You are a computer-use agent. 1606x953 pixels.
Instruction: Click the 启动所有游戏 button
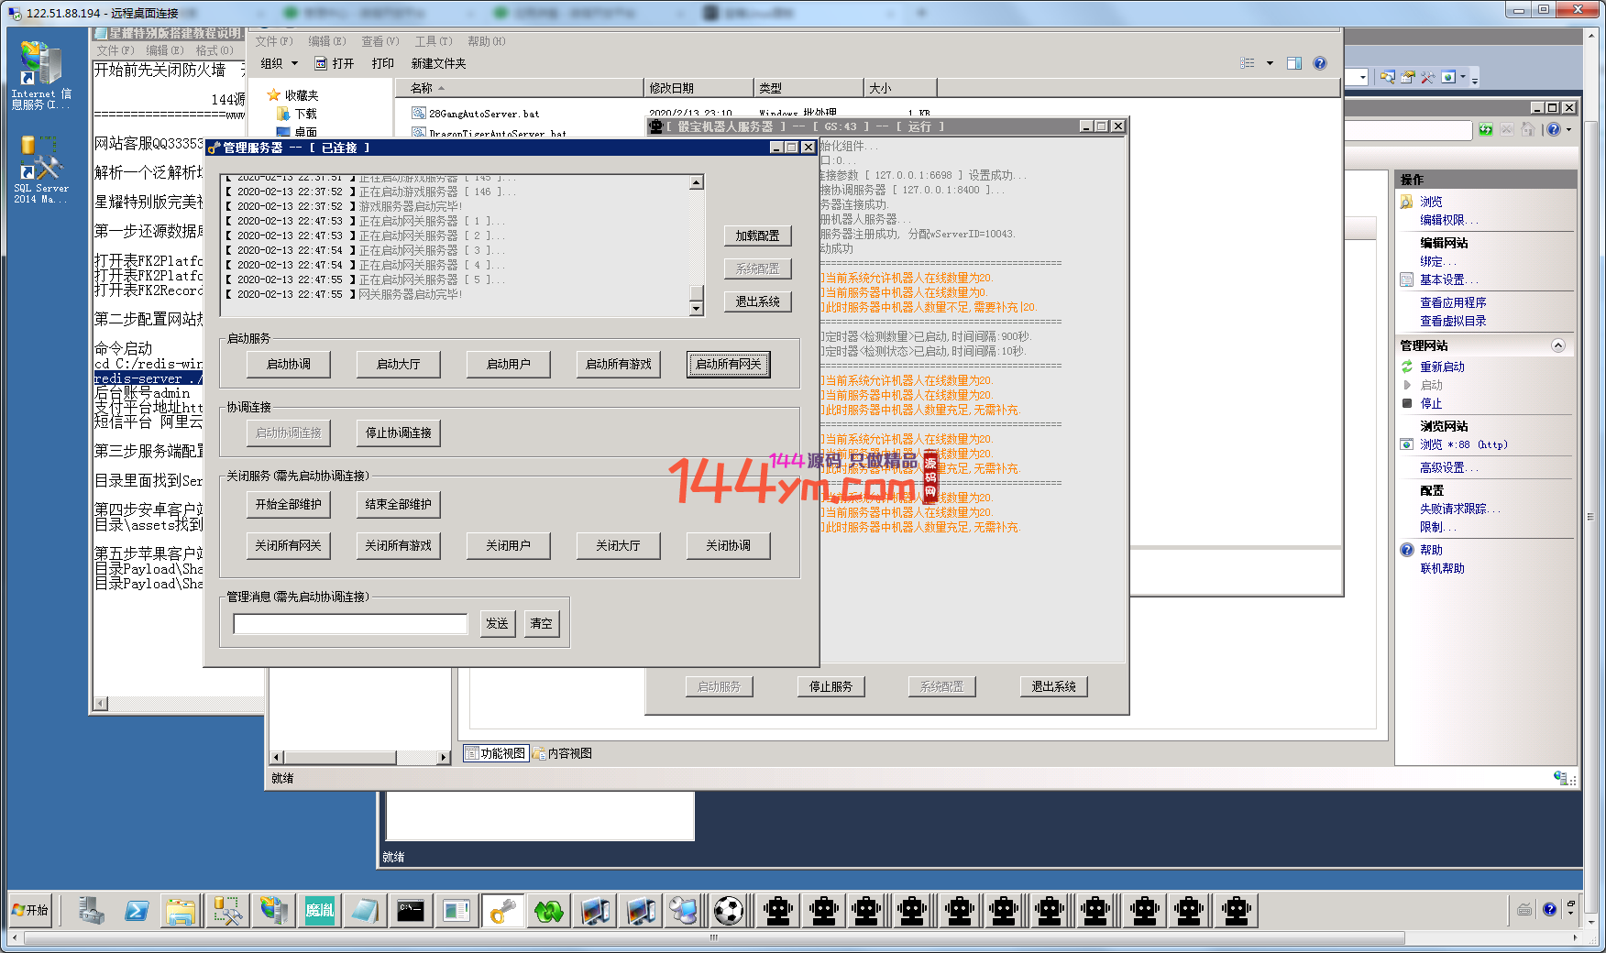pos(619,364)
